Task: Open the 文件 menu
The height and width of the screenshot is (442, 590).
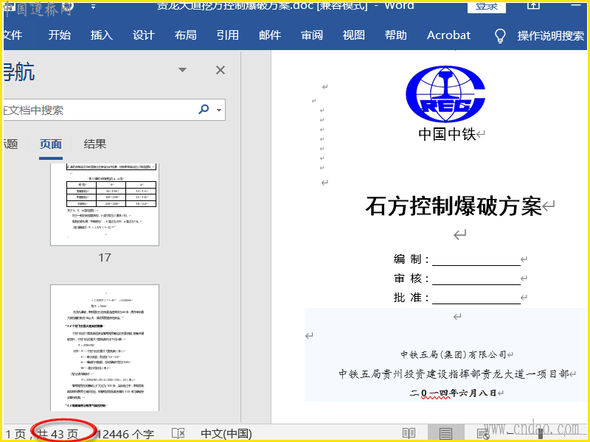Action: click(x=13, y=35)
